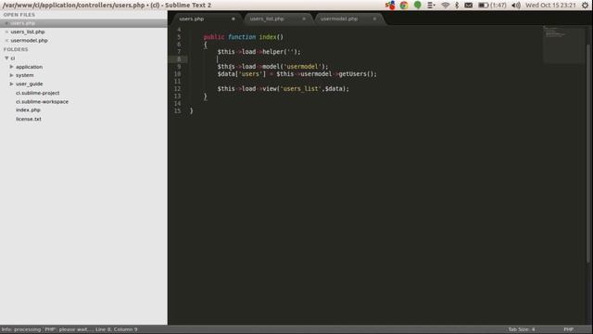Expand the application folder

point(11,67)
